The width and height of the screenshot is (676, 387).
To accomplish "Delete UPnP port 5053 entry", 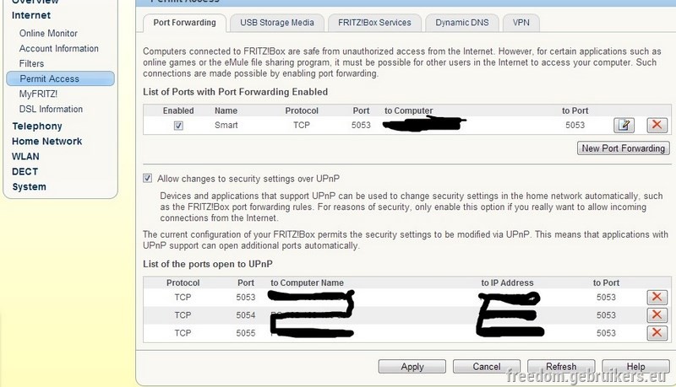I will (x=657, y=297).
